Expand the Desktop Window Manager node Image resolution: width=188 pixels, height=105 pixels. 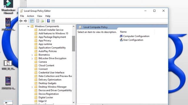coord(32,87)
